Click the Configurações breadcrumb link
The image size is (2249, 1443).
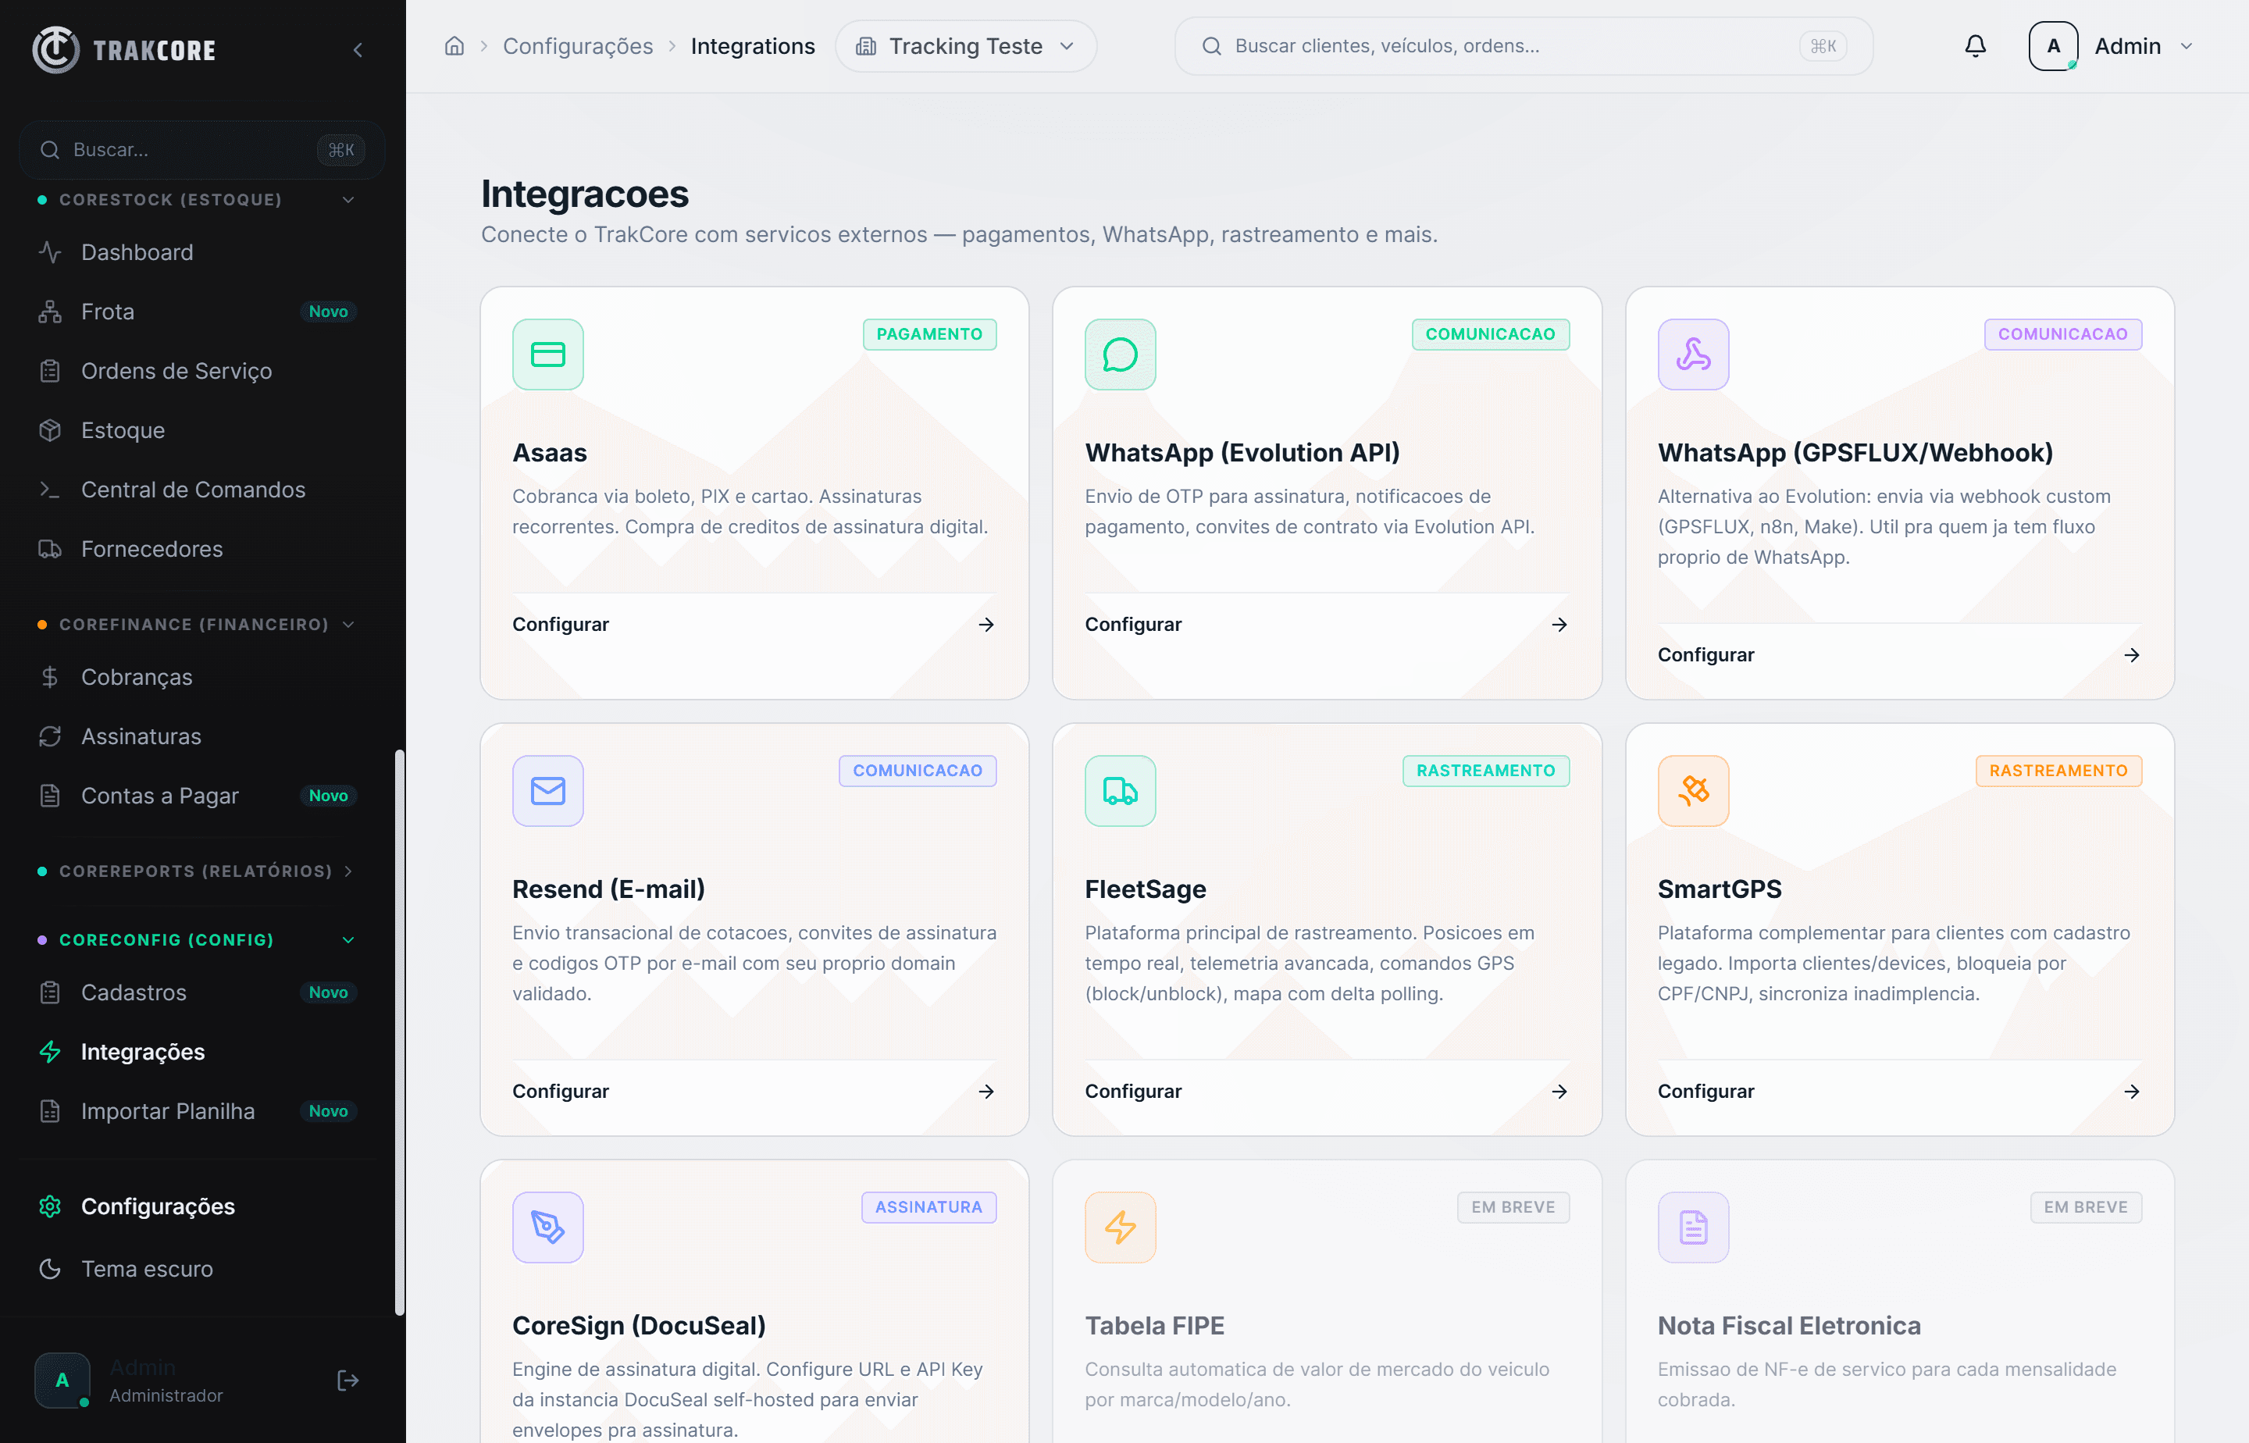click(x=577, y=46)
